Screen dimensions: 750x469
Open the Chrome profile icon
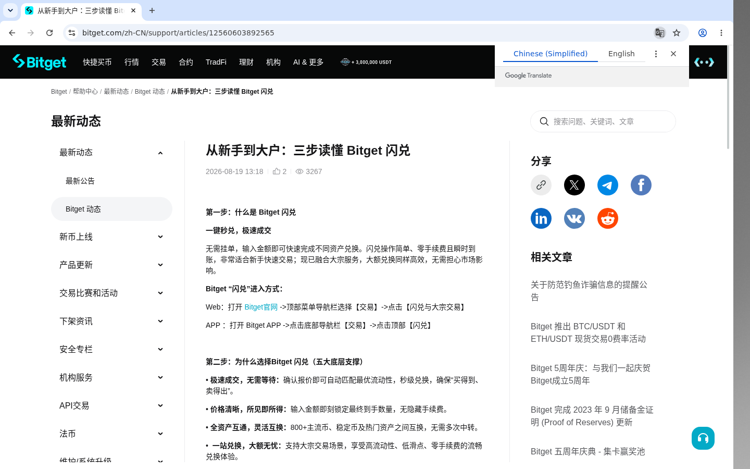pyautogui.click(x=703, y=33)
